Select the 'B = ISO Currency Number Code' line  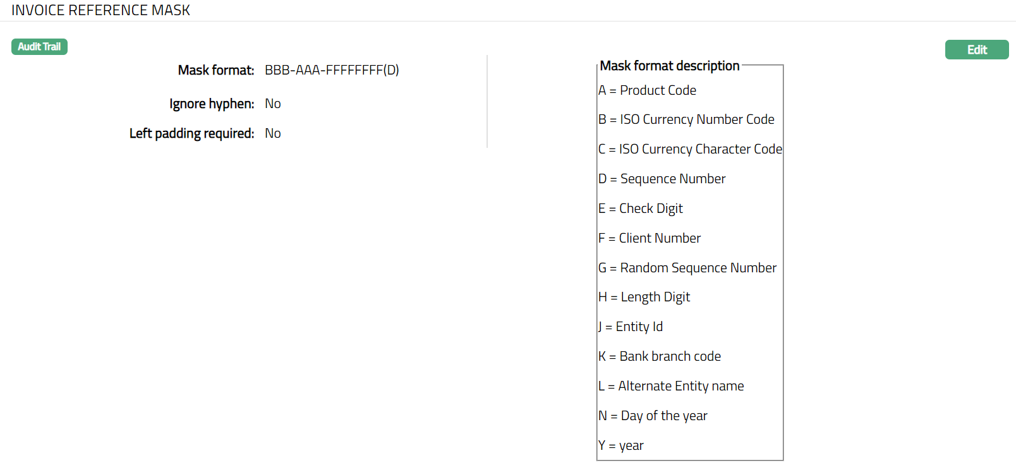point(686,119)
